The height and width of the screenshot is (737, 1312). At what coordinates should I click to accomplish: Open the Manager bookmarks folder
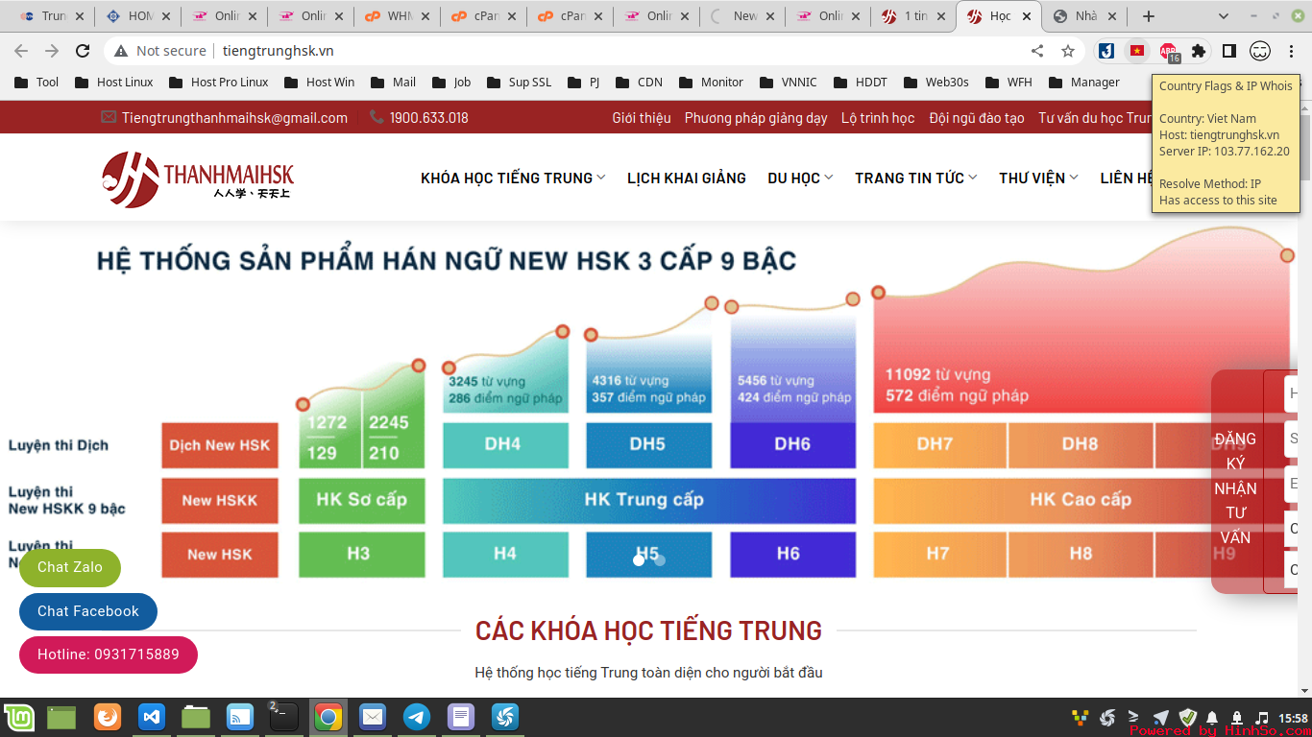1083,83
